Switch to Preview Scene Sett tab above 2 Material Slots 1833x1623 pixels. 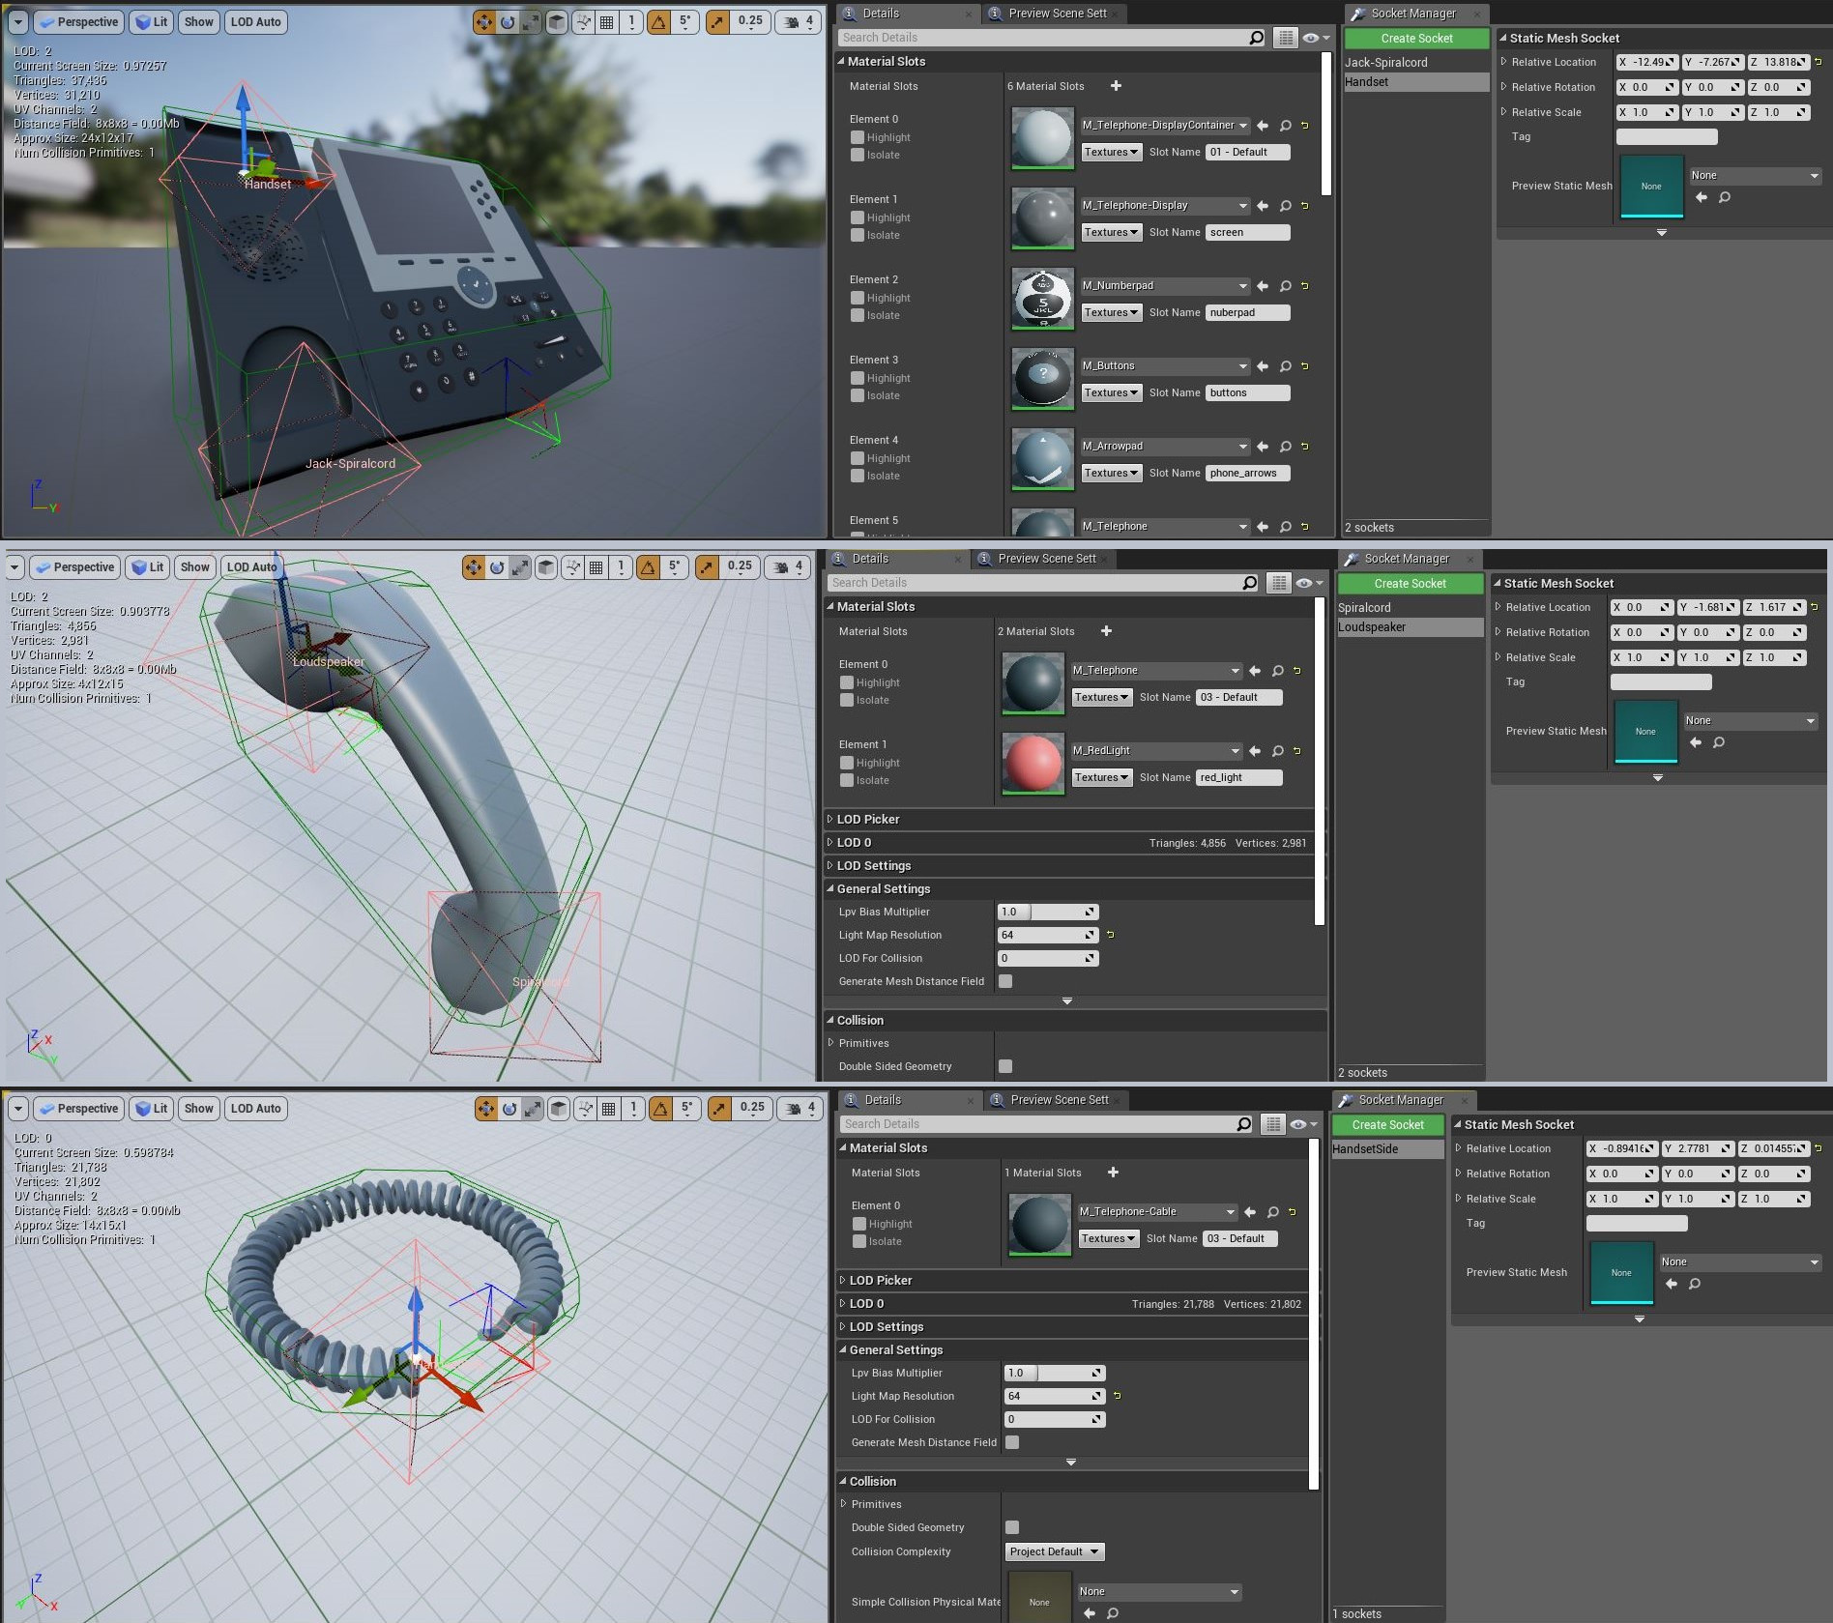tap(1045, 559)
